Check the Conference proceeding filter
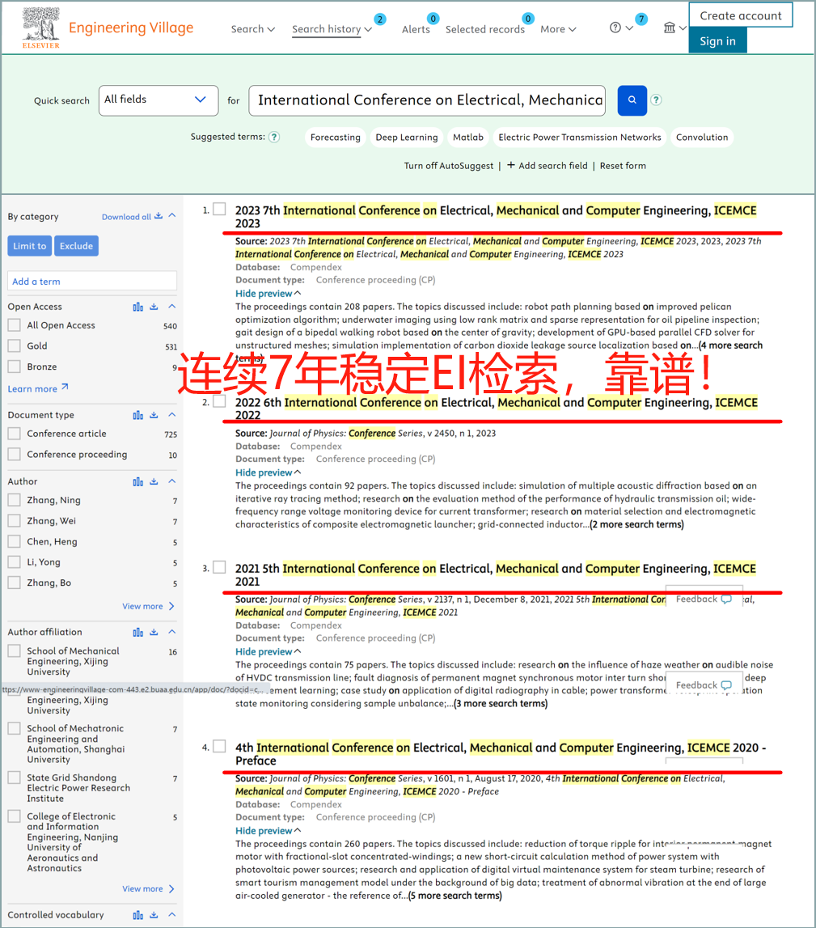The height and width of the screenshot is (928, 816). 15,454
